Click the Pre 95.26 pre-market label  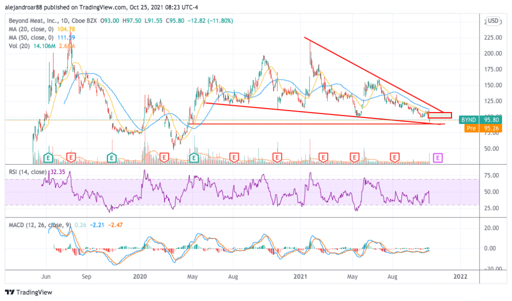pyautogui.click(x=483, y=128)
